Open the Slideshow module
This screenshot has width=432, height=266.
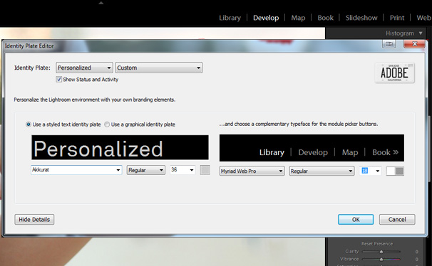click(x=361, y=18)
